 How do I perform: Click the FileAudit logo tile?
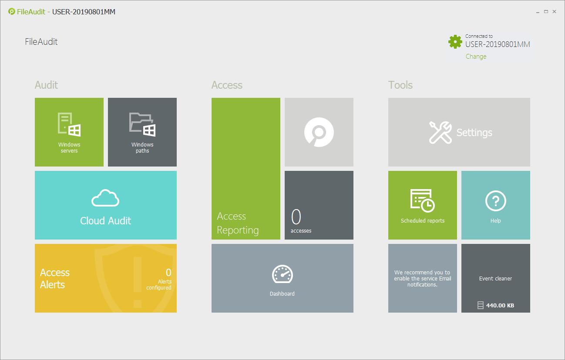pos(319,132)
